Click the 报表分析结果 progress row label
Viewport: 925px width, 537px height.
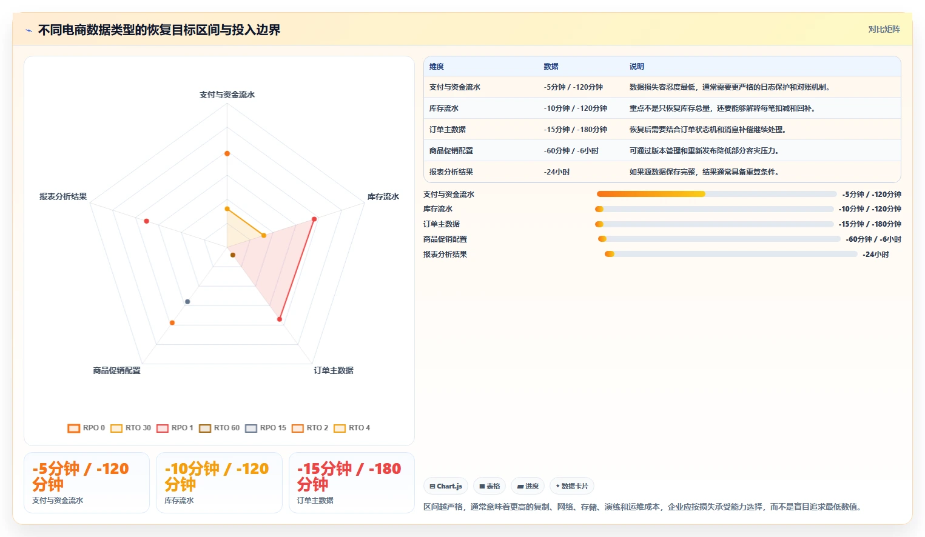445,255
